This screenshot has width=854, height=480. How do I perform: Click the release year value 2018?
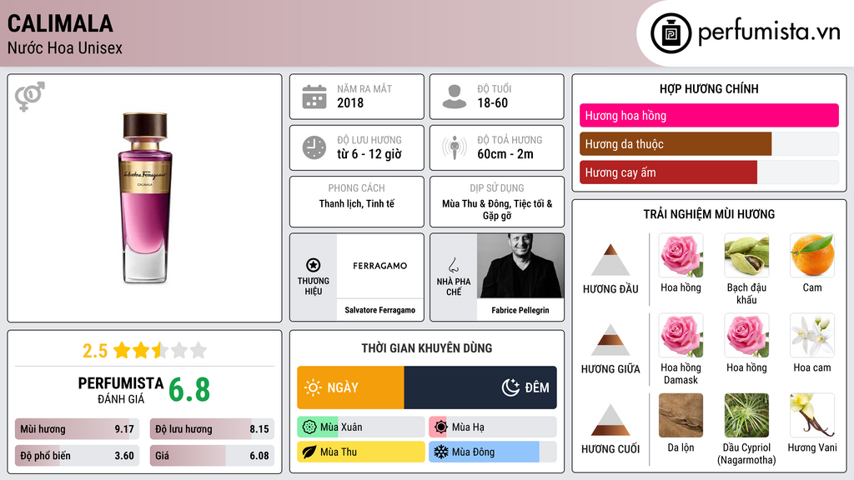[x=350, y=102]
